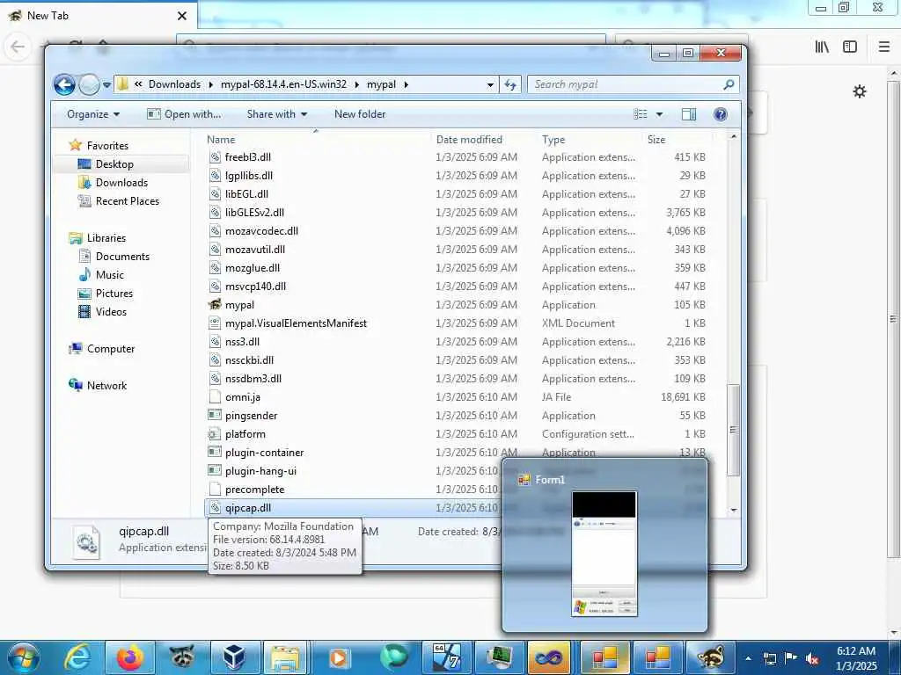Viewport: 901px width, 675px height.
Task: Expand the arrow after the Downloads breadcrumb
Action: pyautogui.click(x=211, y=84)
